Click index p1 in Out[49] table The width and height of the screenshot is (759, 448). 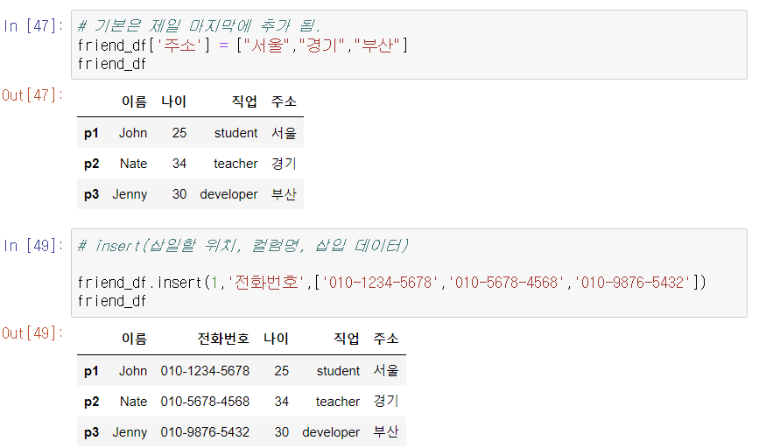91,371
